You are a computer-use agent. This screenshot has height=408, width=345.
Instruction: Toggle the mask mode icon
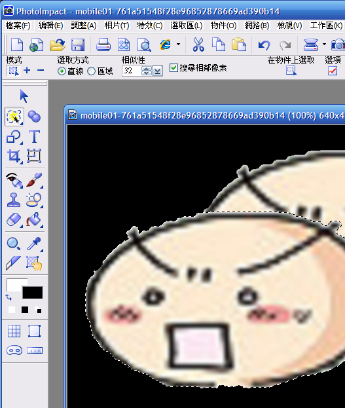coord(14,350)
